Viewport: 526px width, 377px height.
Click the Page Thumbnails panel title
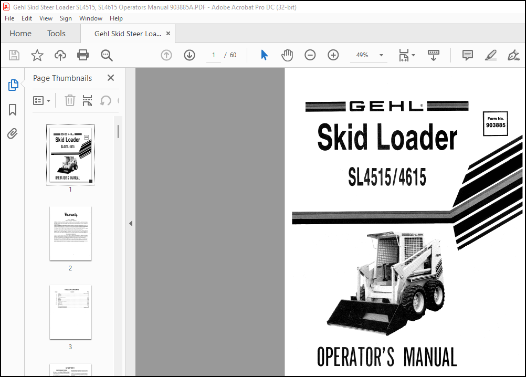(x=62, y=78)
